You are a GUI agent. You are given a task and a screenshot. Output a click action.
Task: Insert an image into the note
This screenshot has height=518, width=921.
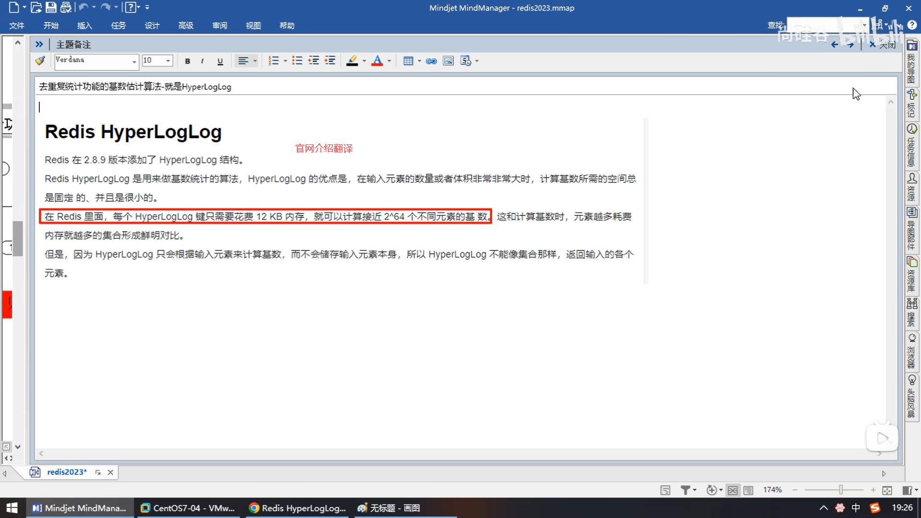[448, 61]
